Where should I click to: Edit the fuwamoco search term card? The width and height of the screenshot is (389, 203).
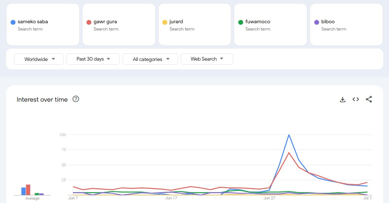270,25
